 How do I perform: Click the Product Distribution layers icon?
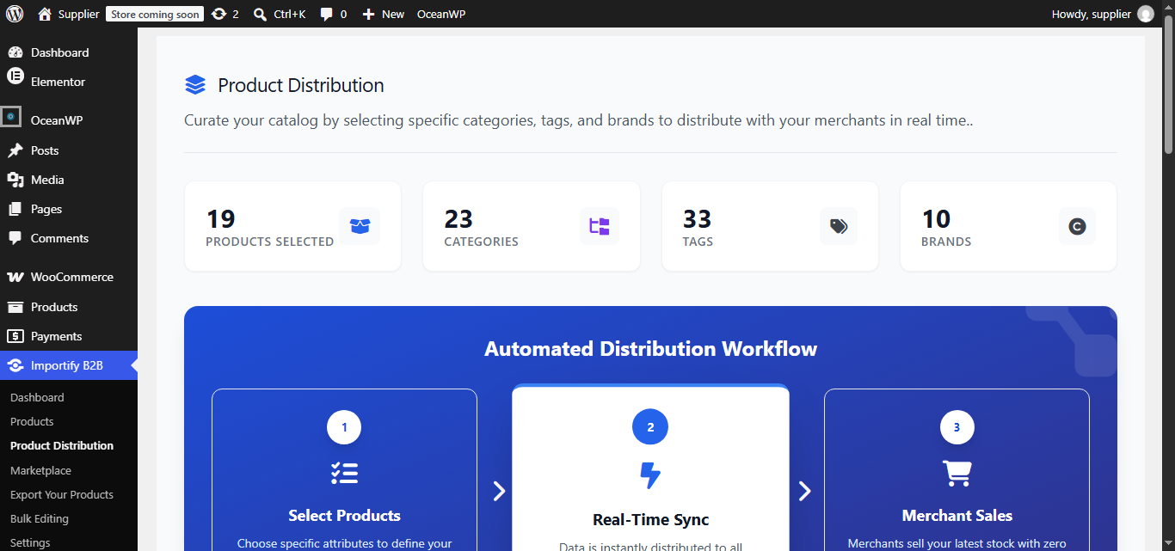195,85
